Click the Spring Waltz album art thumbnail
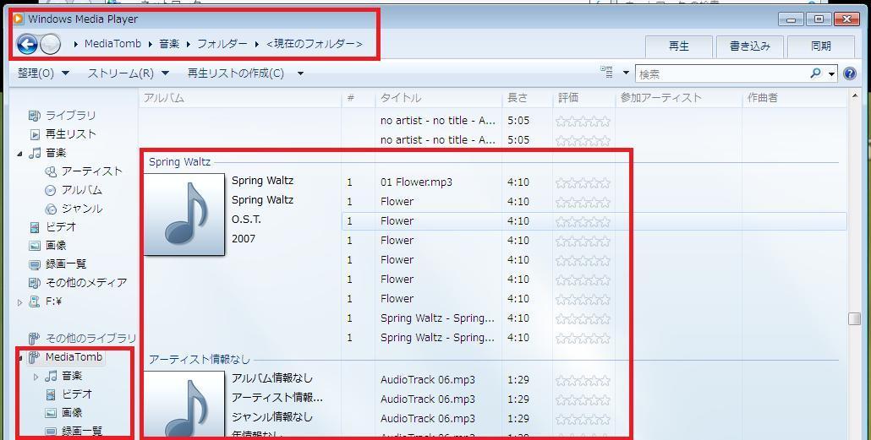This screenshot has width=871, height=440. [184, 215]
